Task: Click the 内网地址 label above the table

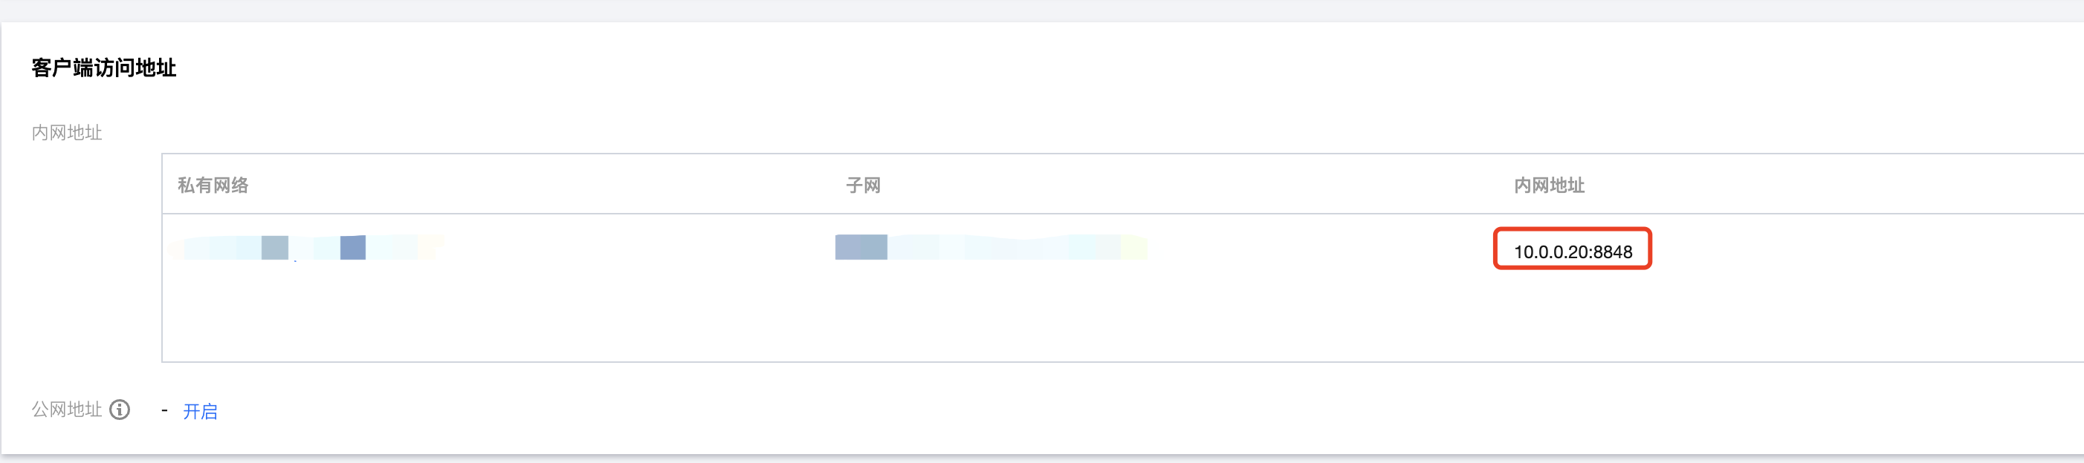Action: point(66,133)
